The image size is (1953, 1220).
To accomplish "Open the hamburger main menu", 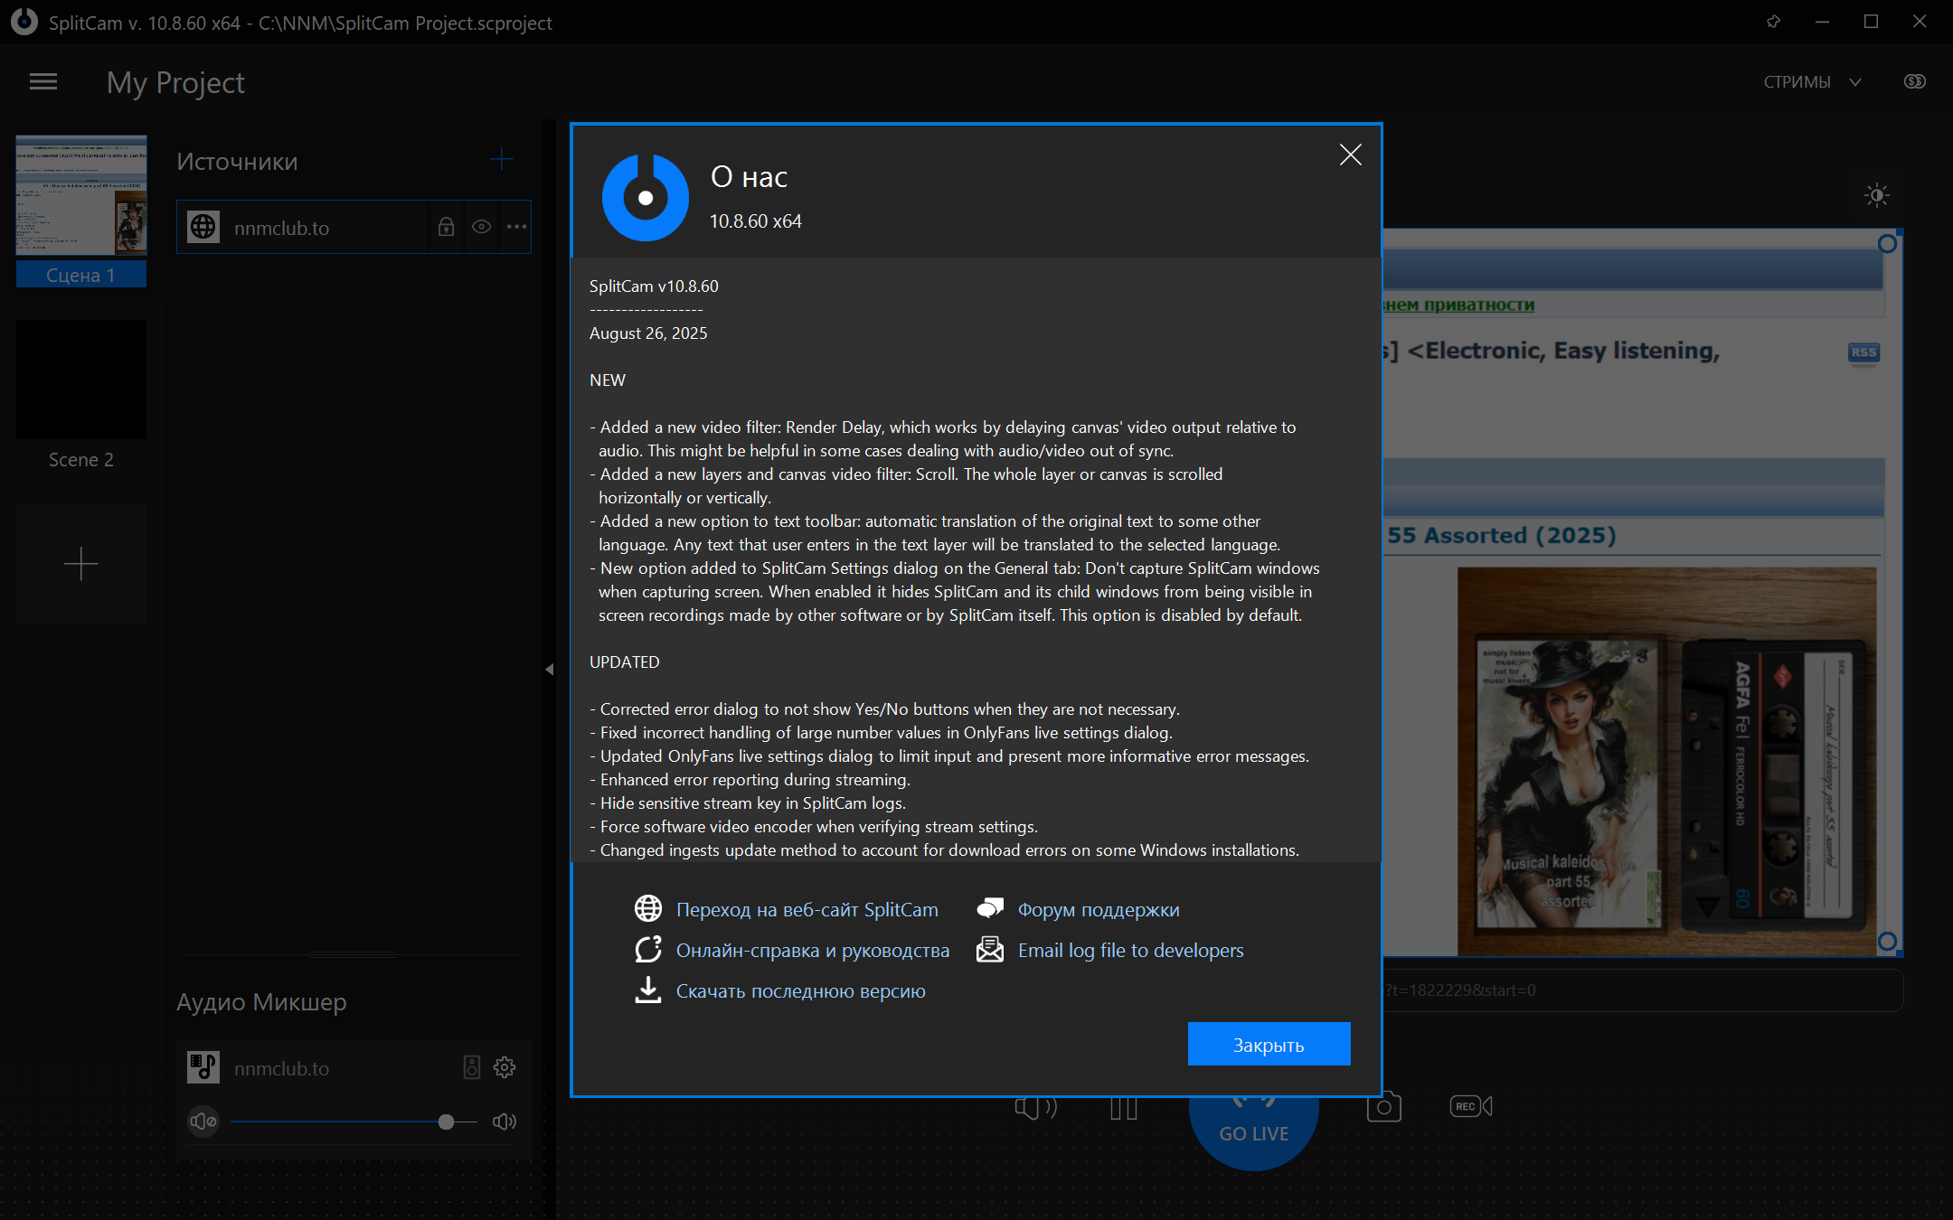I will coord(42,82).
